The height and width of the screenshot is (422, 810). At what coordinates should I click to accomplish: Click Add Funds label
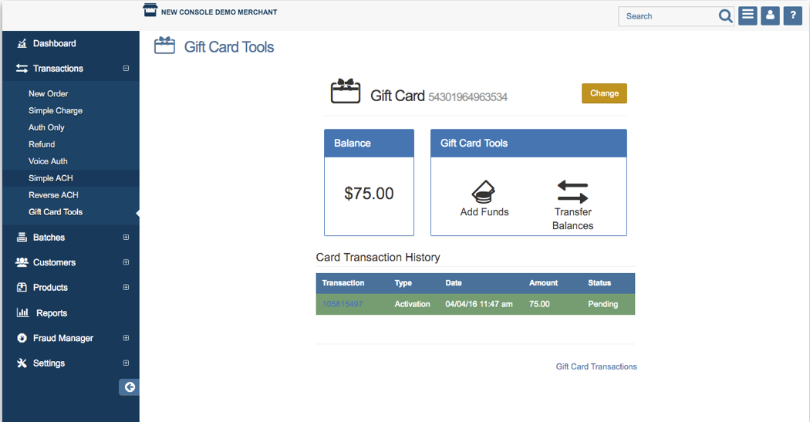484,212
